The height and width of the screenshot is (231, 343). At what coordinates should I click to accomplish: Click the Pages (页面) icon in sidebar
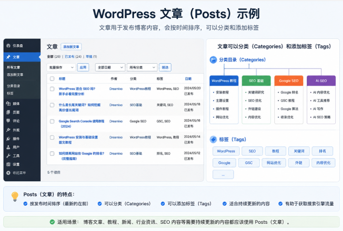tap(8, 112)
